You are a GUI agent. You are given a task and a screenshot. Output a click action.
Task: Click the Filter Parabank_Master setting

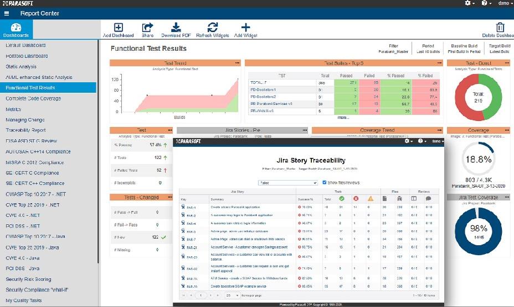(x=393, y=49)
